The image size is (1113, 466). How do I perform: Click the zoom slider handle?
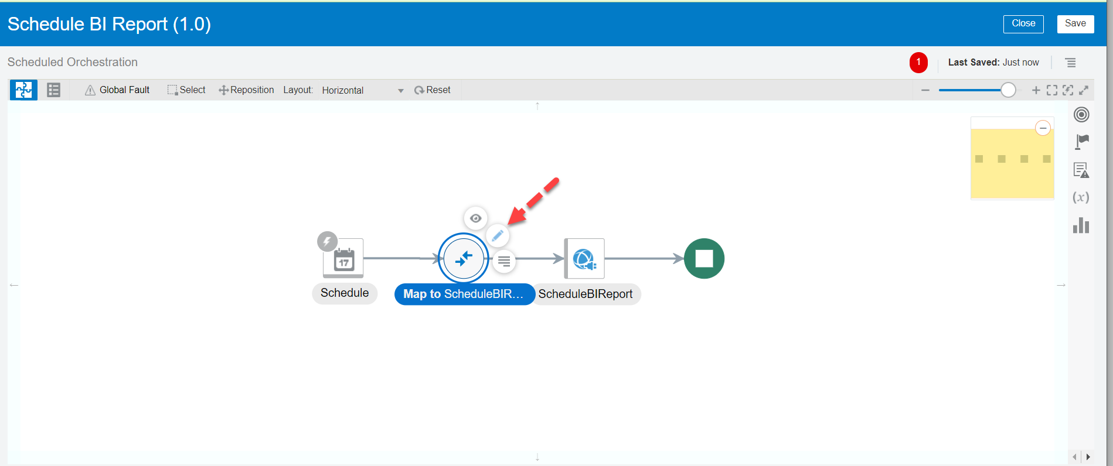(x=1008, y=90)
